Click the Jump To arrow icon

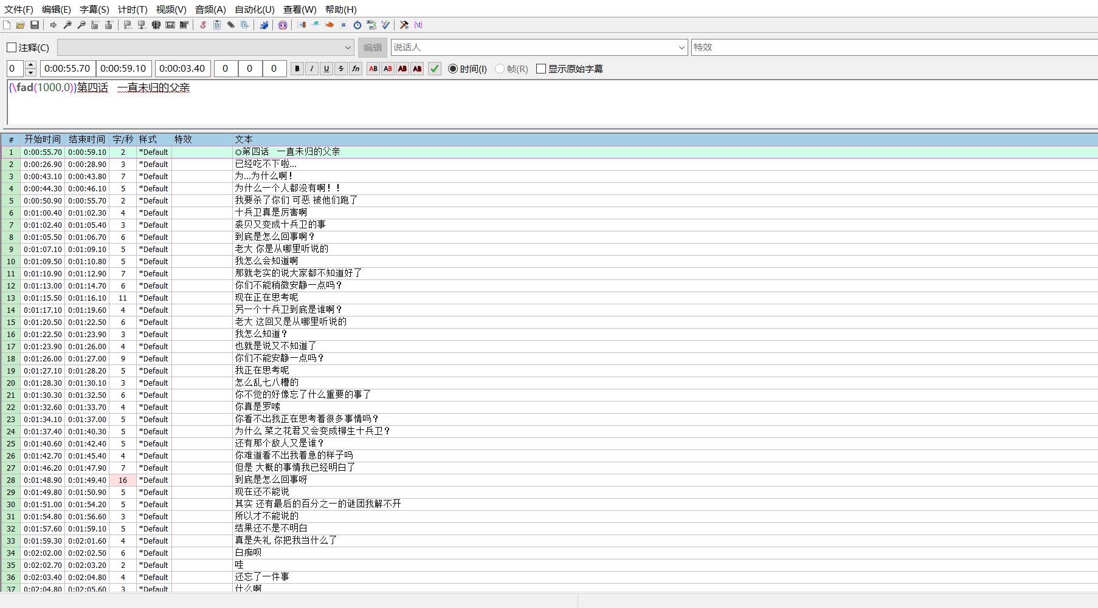54,25
